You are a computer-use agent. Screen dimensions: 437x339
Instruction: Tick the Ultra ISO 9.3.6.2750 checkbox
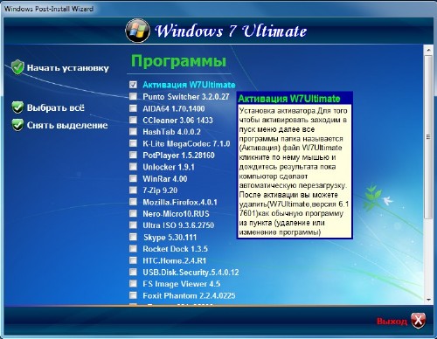[133, 225]
